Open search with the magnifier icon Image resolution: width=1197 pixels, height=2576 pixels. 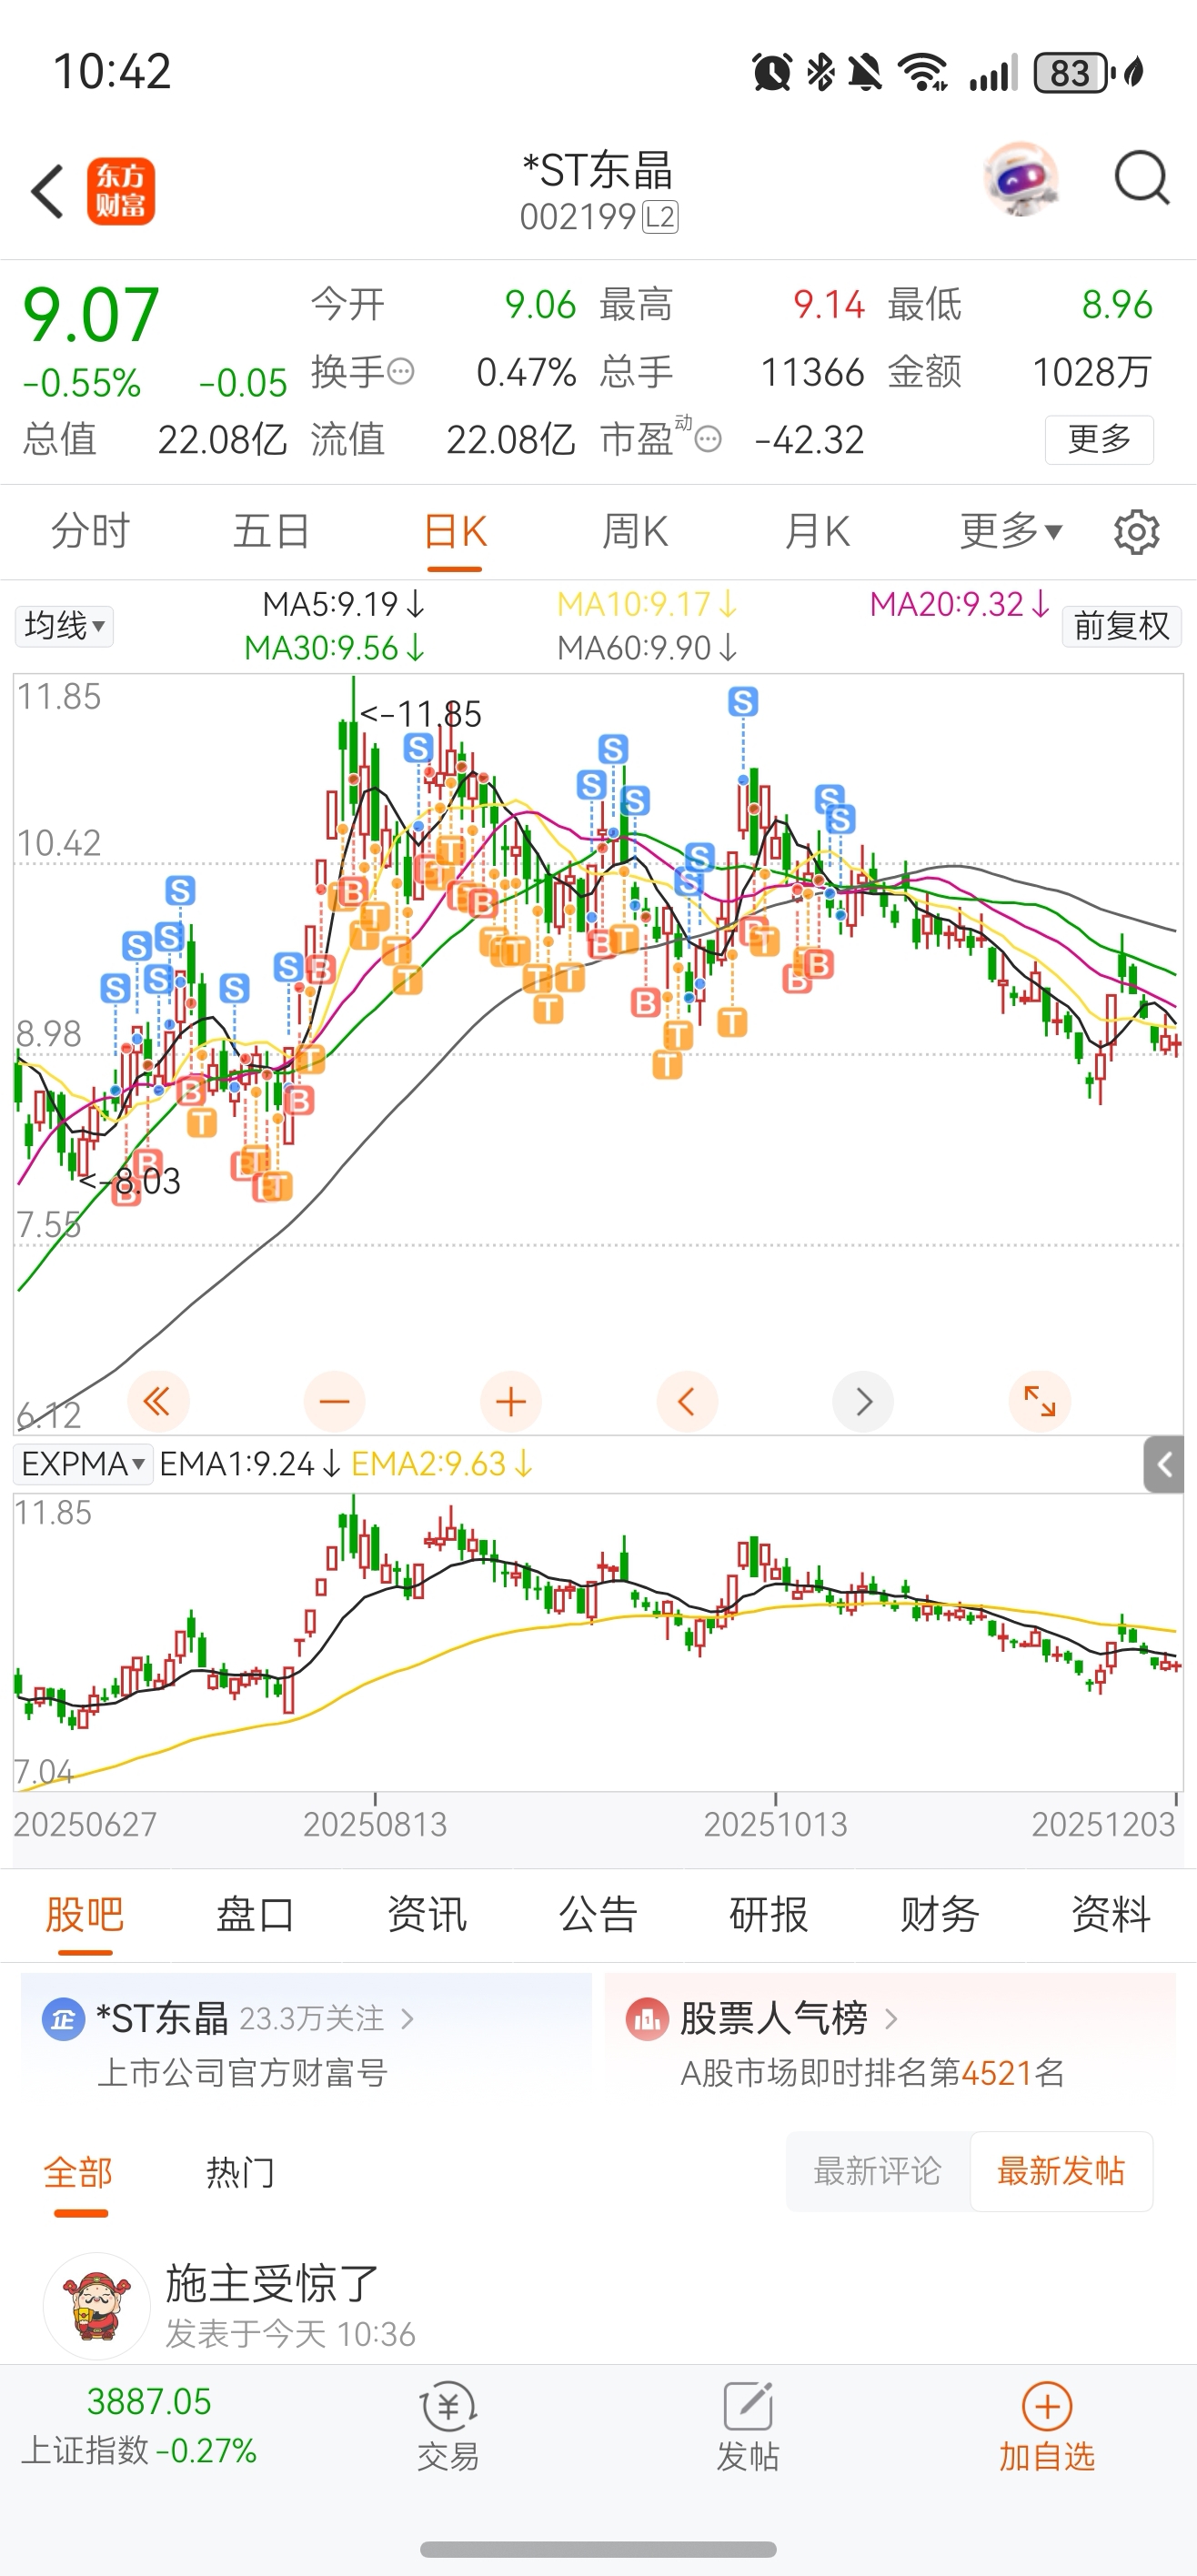pos(1142,180)
